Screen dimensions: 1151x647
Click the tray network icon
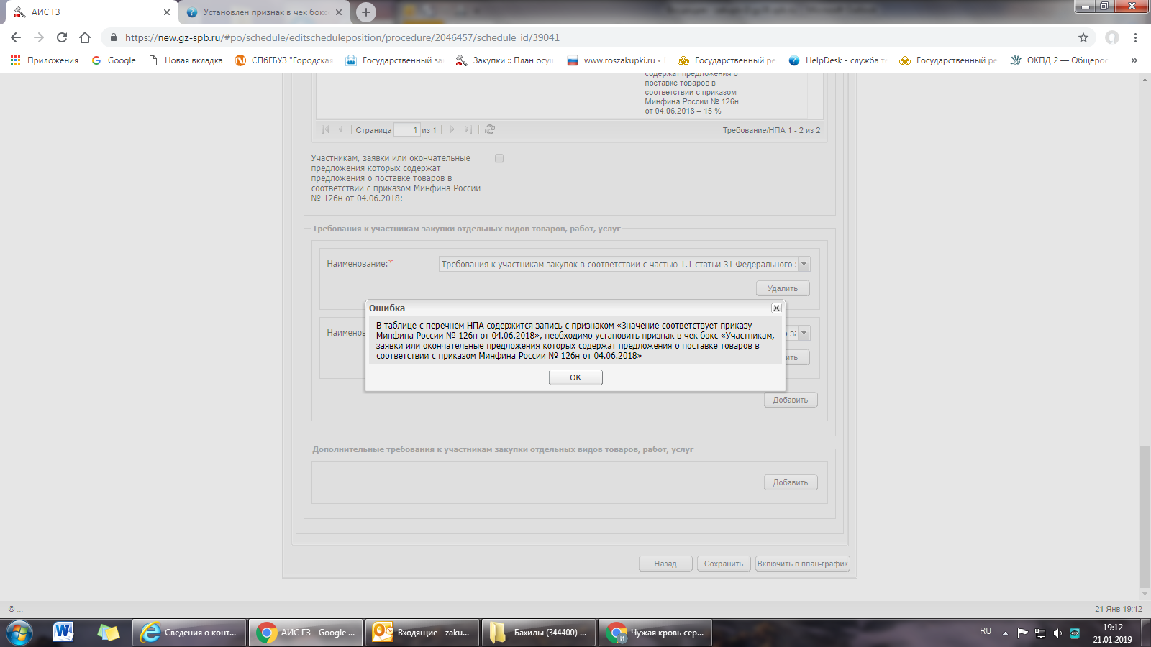coord(1040,633)
